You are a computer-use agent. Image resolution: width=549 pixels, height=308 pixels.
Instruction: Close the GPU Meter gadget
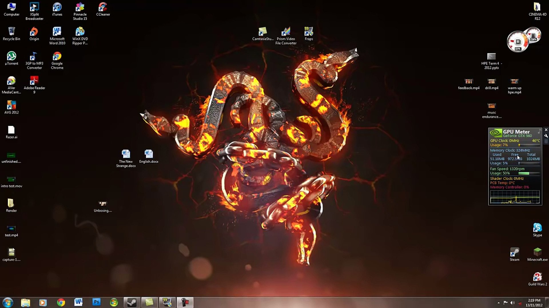[546, 130]
